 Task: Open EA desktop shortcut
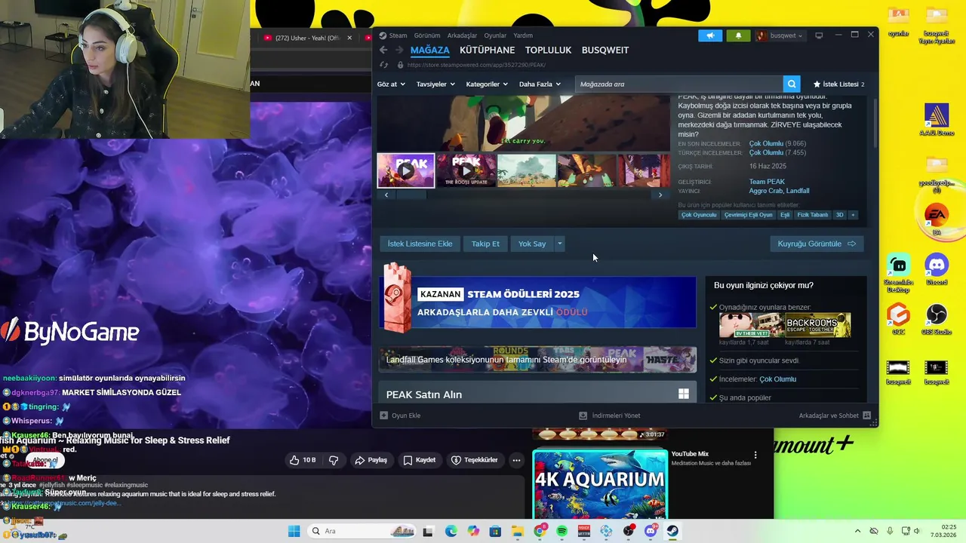pyautogui.click(x=936, y=219)
